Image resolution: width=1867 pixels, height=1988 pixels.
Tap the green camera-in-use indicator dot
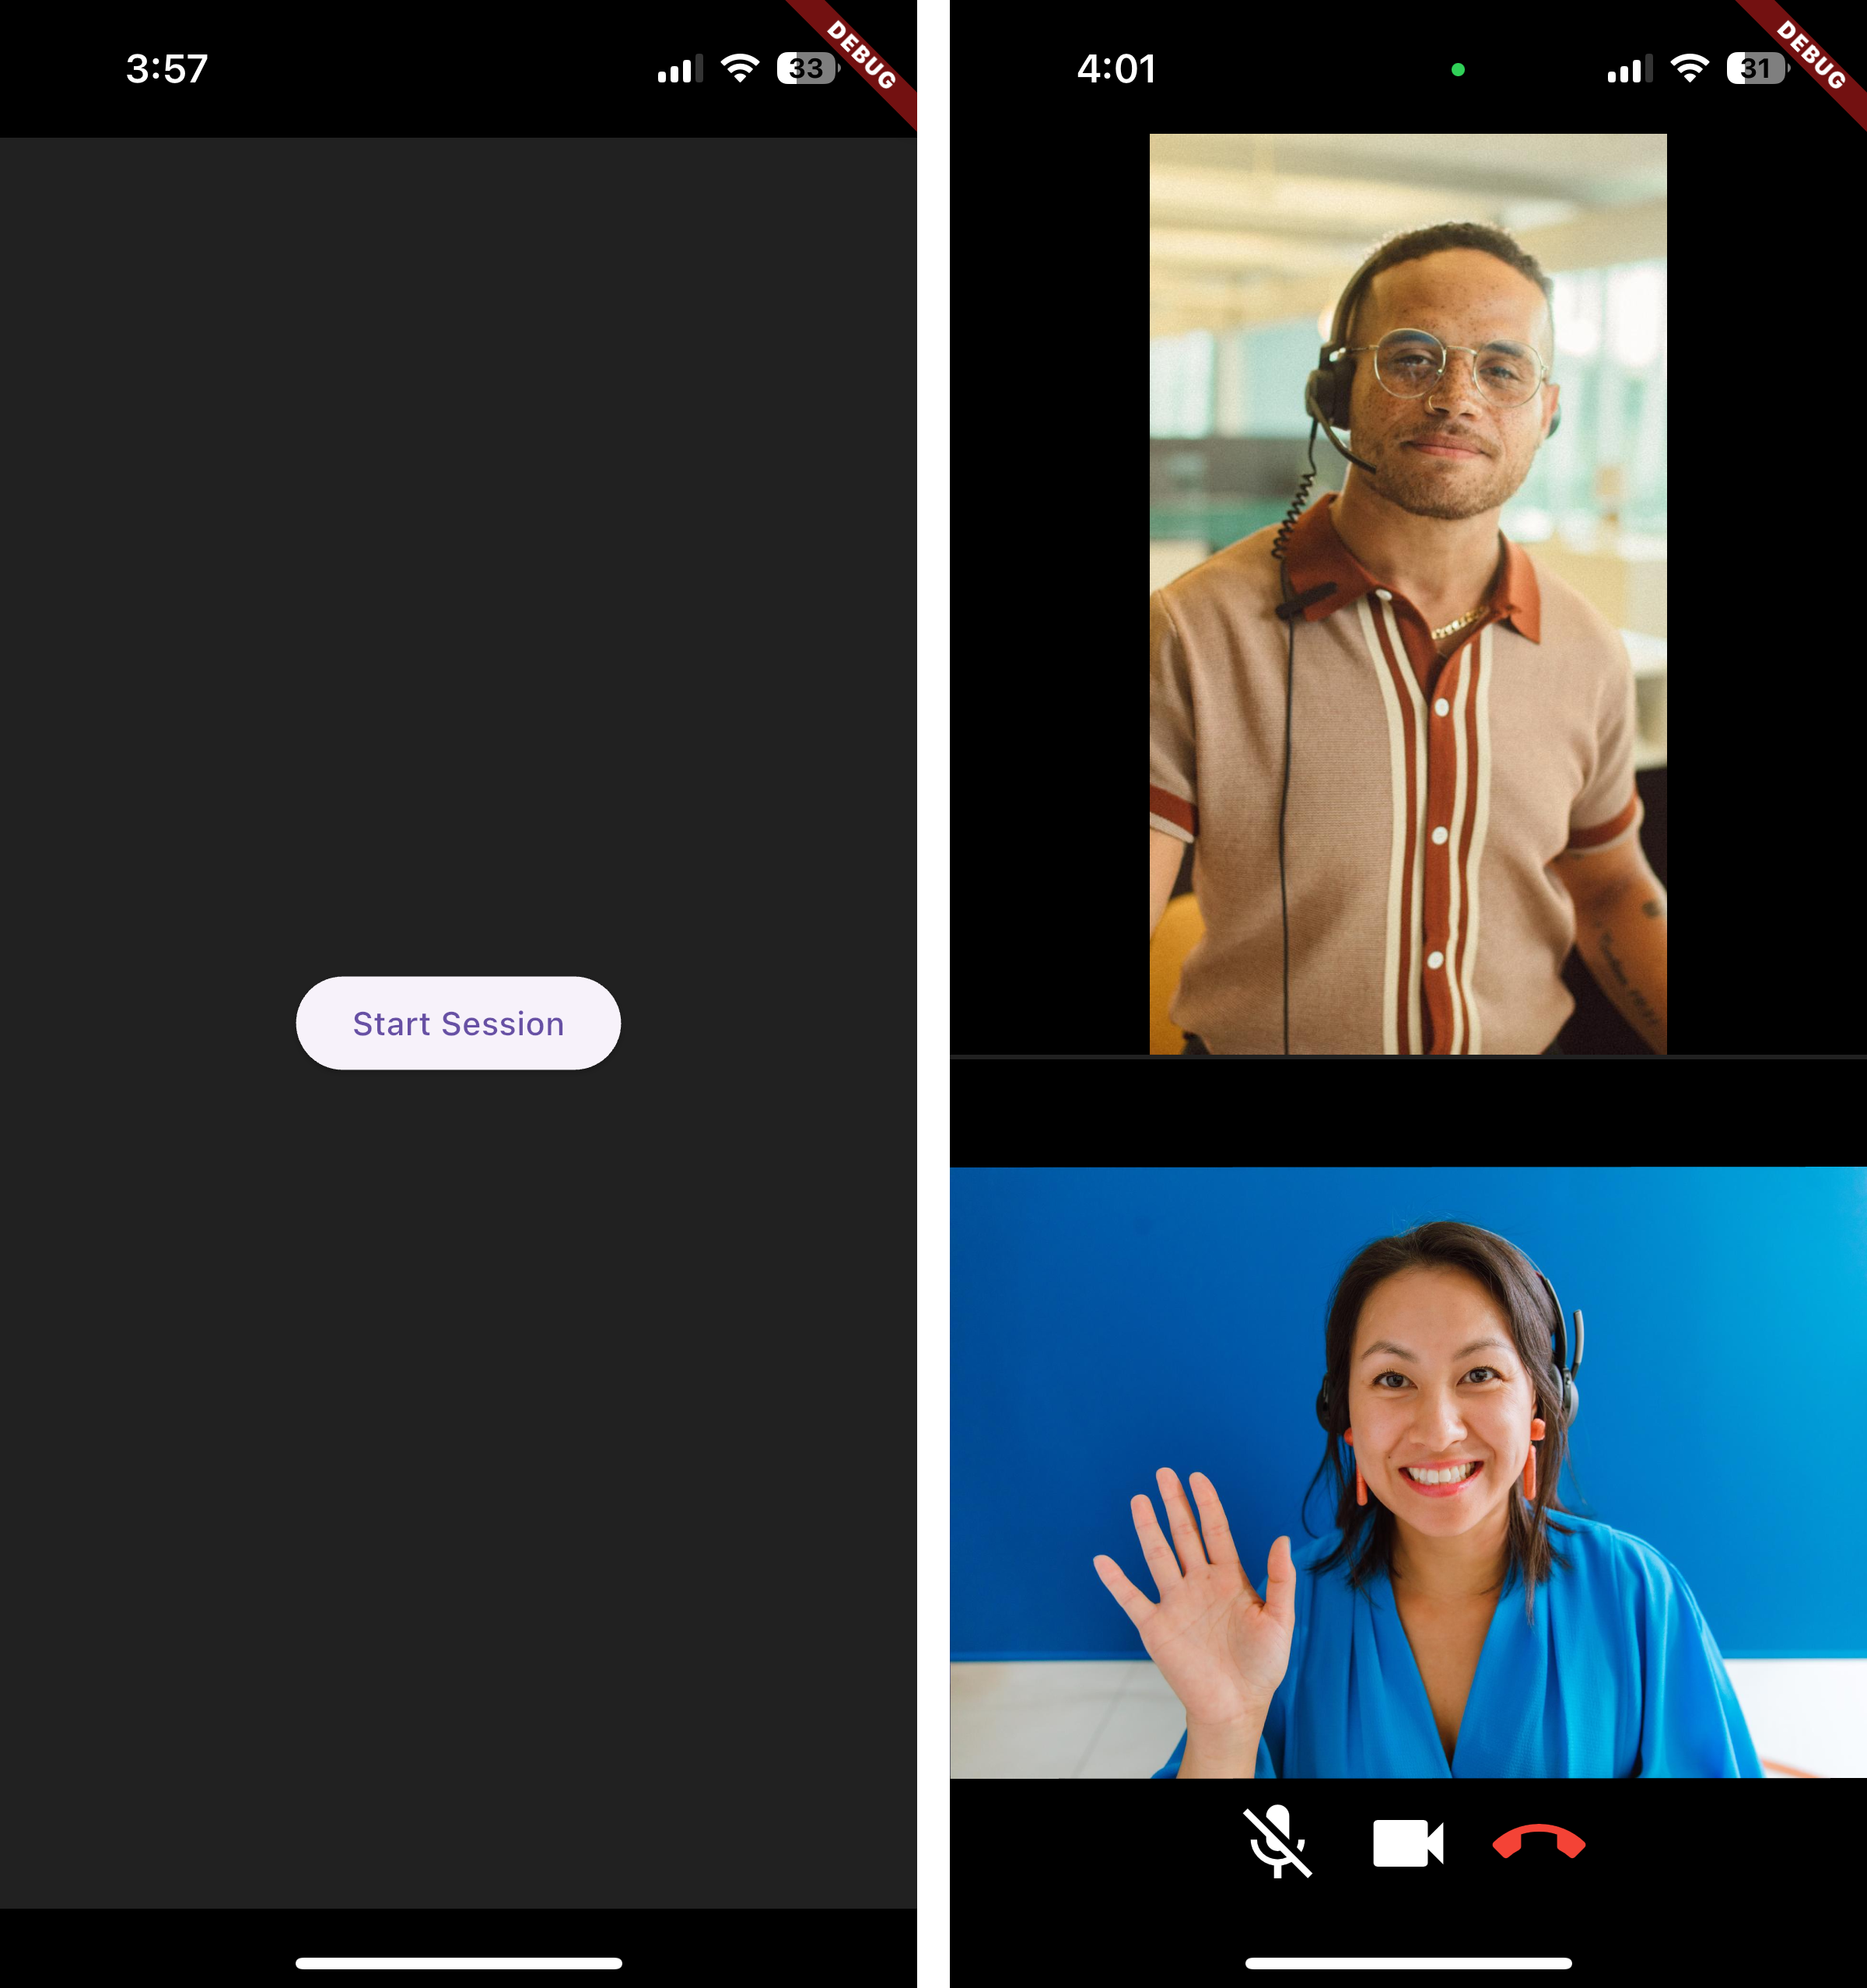click(x=1457, y=70)
